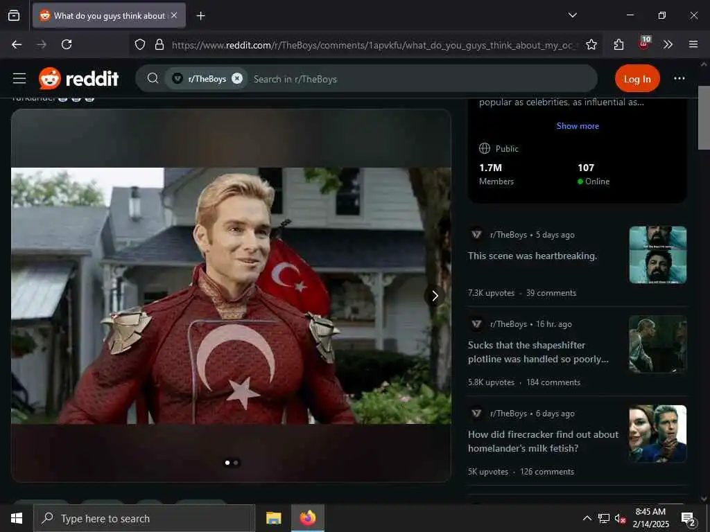The height and width of the screenshot is (532, 710).
Task: Advance to next image in post gallery
Action: click(x=434, y=295)
